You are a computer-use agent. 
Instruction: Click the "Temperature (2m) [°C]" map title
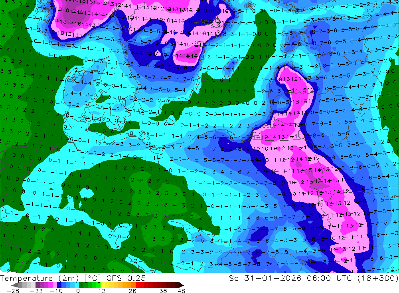(x=50, y=278)
